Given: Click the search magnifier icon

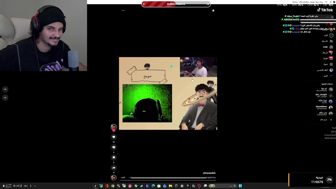Looking at the screenshot, I should click(332, 17).
